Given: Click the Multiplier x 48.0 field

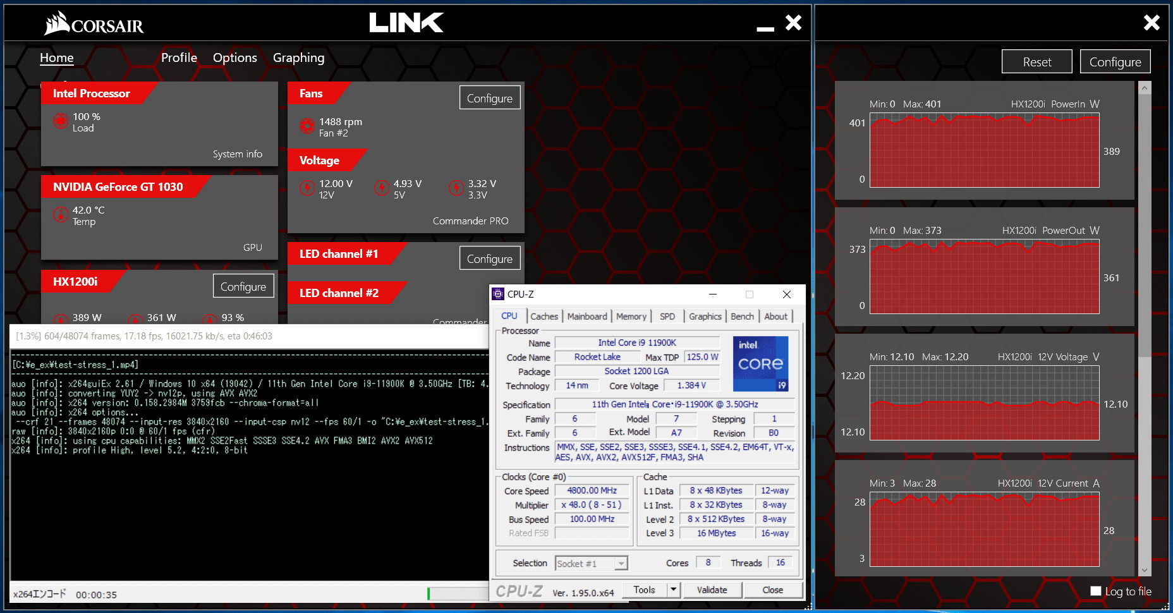Looking at the screenshot, I should click(x=592, y=505).
